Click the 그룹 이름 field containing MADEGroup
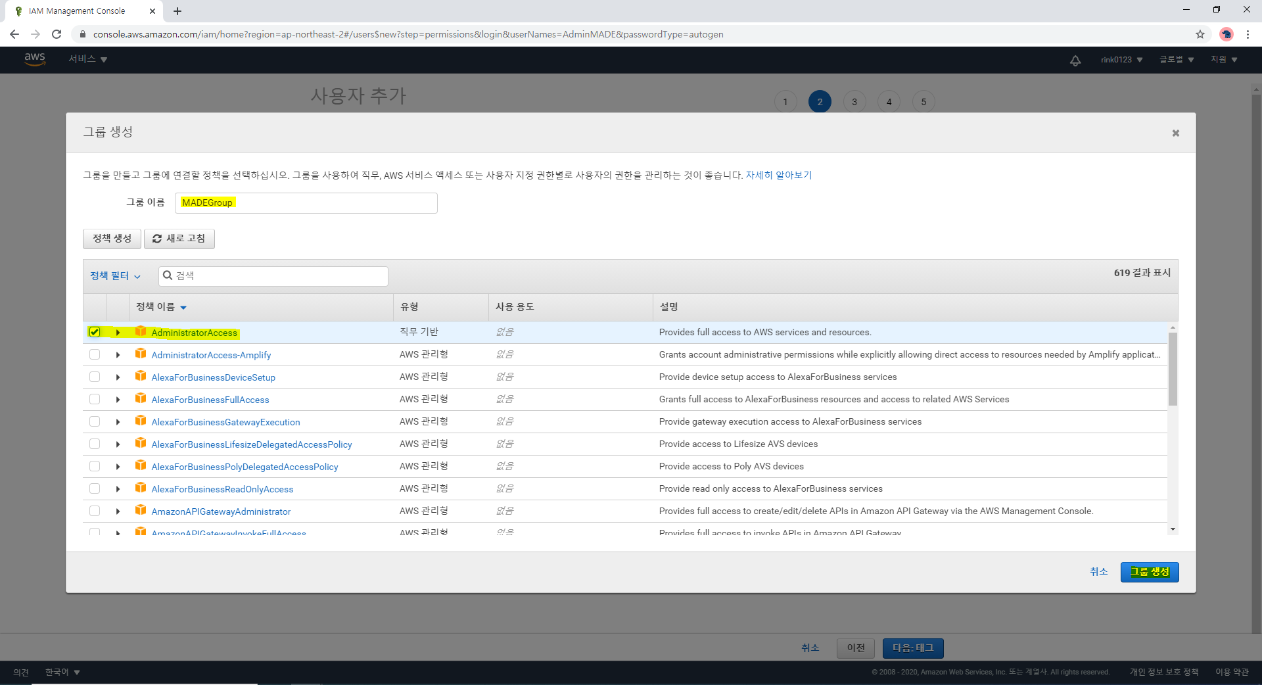 [x=306, y=203]
